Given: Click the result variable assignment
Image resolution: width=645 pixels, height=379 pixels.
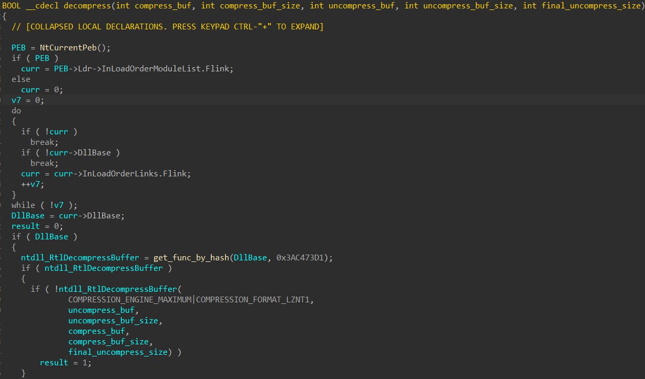Looking at the screenshot, I should point(25,226).
